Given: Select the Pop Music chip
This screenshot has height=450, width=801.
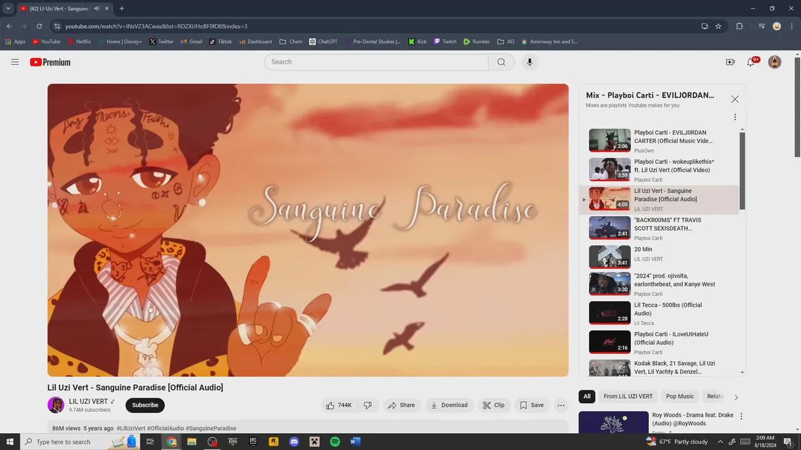Looking at the screenshot, I should 680,396.
